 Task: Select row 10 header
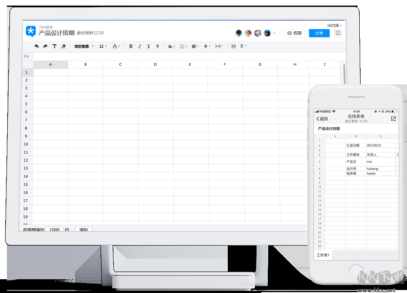click(x=26, y=144)
